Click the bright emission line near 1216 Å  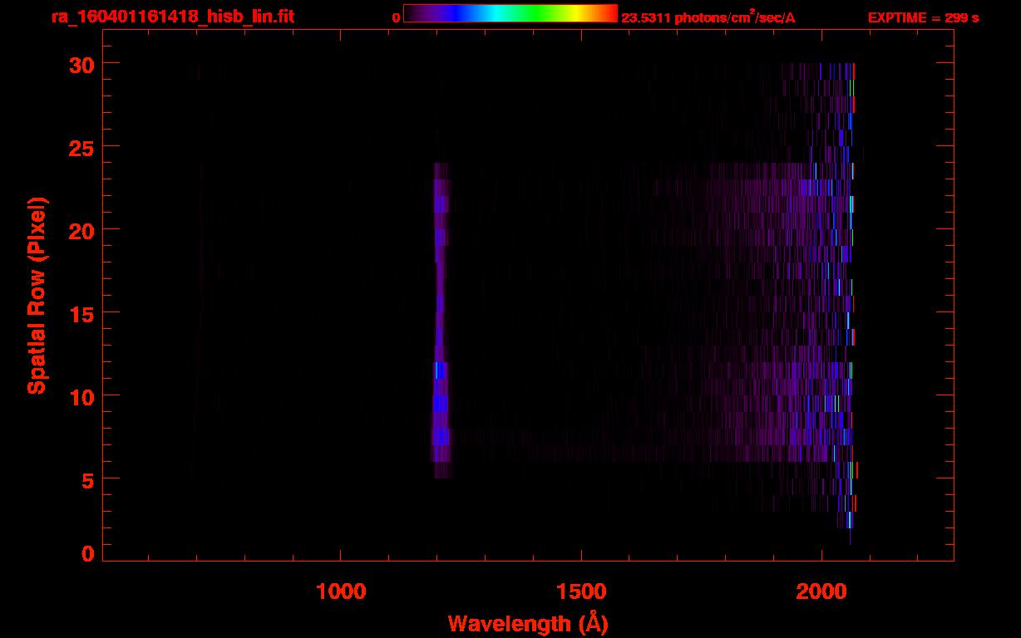pos(441,320)
